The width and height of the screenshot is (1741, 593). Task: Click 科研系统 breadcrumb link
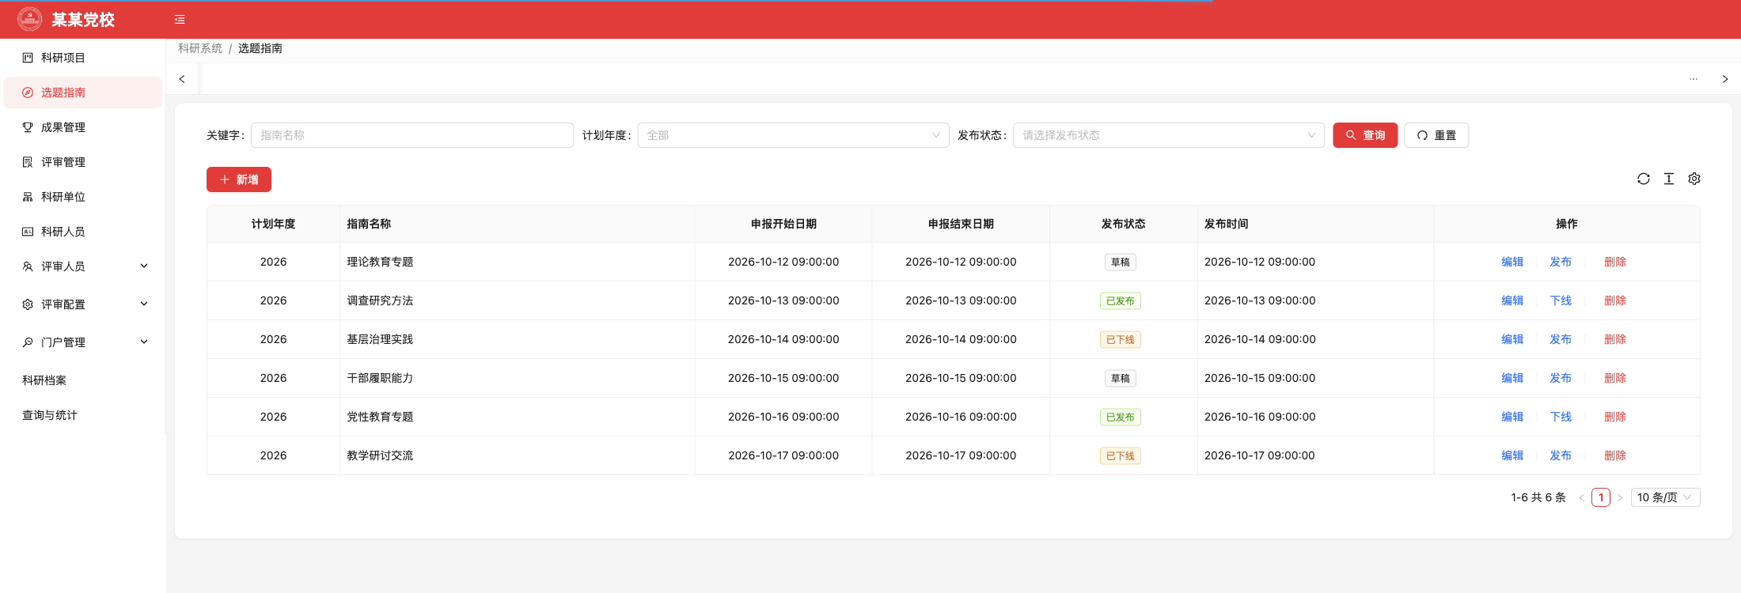[x=200, y=48]
